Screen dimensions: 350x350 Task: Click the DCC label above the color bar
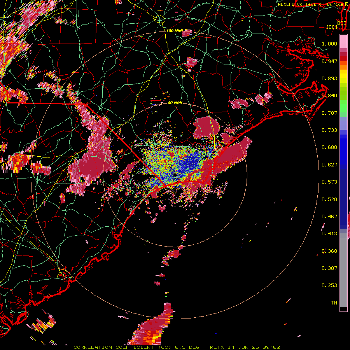342,23
